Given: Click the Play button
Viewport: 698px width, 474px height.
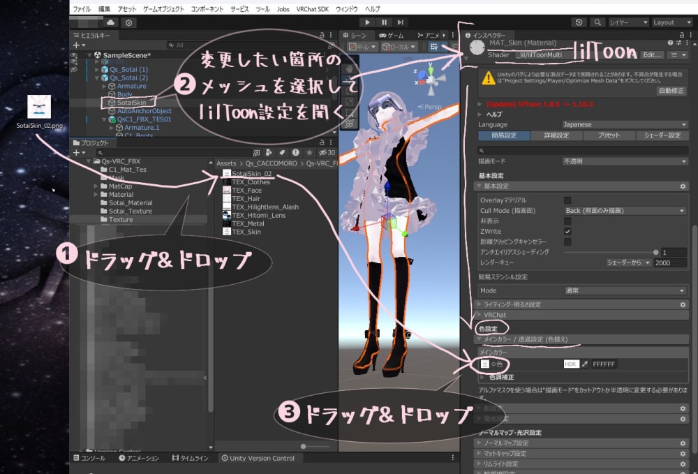Looking at the screenshot, I should click(x=367, y=22).
